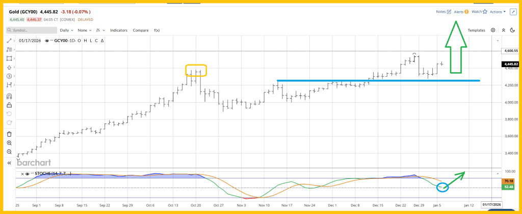Image resolution: width=522 pixels, height=214 pixels.
Task: Open chart in expanded popout view
Action: (x=513, y=11)
